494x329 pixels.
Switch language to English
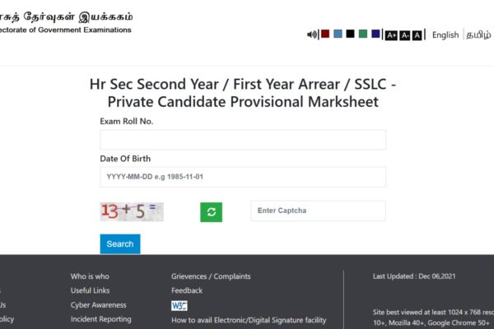pyautogui.click(x=445, y=35)
